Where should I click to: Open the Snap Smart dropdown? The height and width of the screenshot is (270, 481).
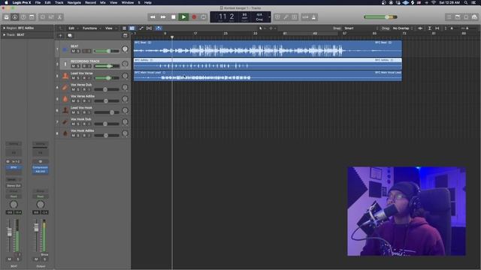click(361, 28)
